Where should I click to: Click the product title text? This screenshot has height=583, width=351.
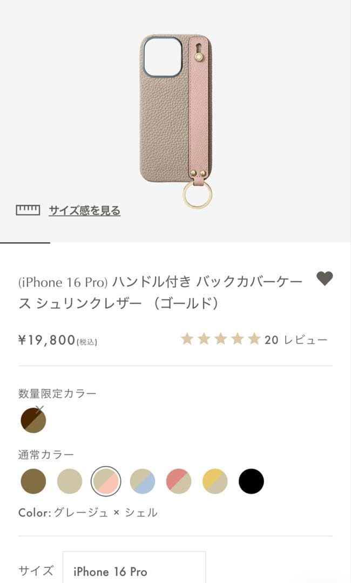(x=160, y=293)
